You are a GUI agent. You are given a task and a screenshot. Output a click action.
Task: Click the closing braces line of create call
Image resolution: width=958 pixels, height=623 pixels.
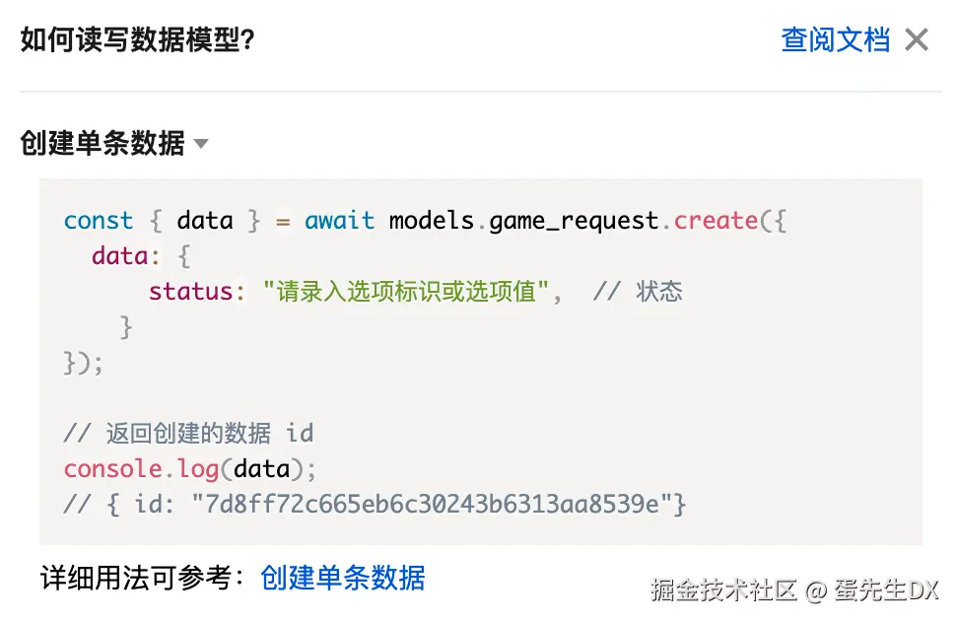[x=84, y=362]
